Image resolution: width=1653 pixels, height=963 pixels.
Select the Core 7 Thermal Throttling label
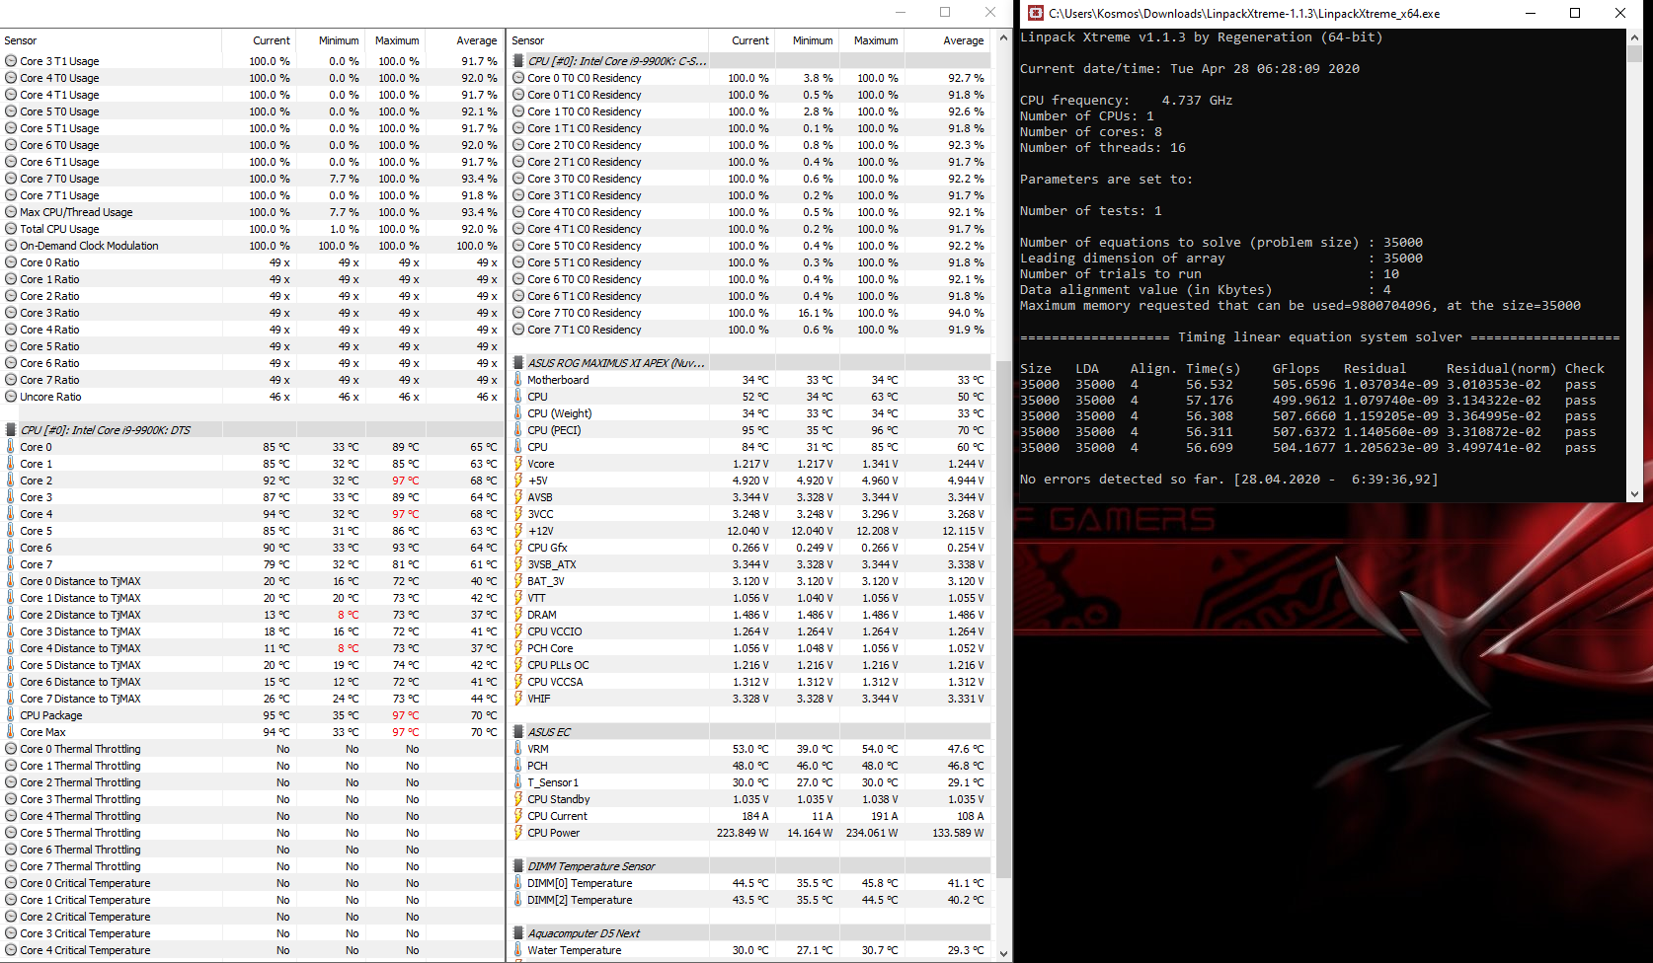80,866
